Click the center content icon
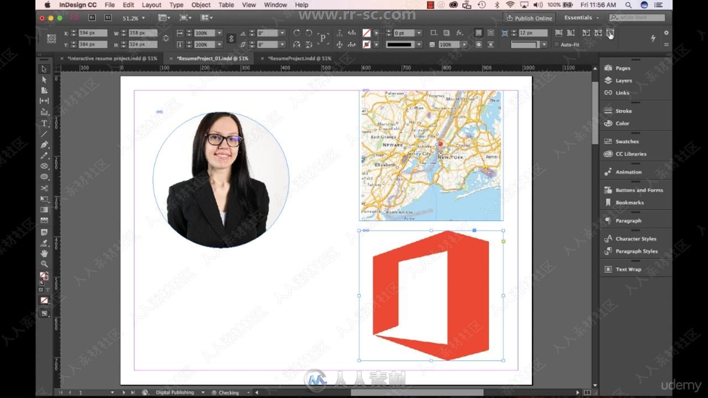This screenshot has width=708, height=398. coord(610,33)
